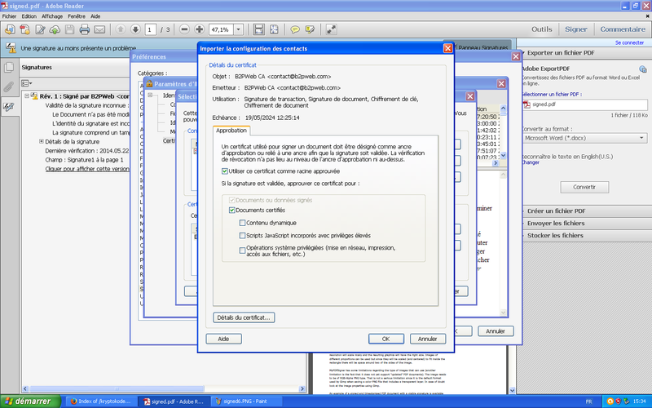Open the Attachments paperclip side panel icon
Image resolution: width=652 pixels, height=408 pixels.
pos(9,87)
